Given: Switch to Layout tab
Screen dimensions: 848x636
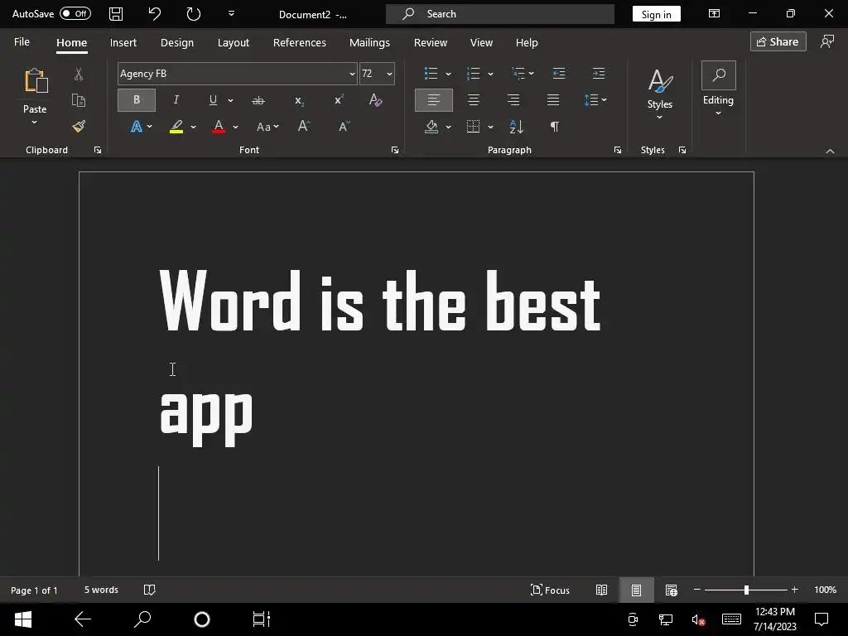Looking at the screenshot, I should 233,43.
